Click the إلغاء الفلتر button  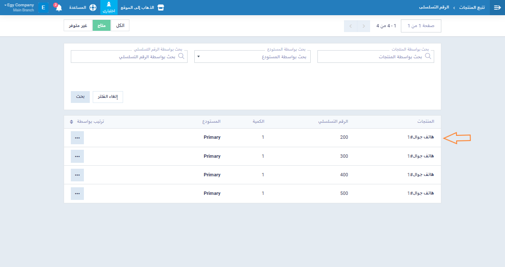click(108, 97)
